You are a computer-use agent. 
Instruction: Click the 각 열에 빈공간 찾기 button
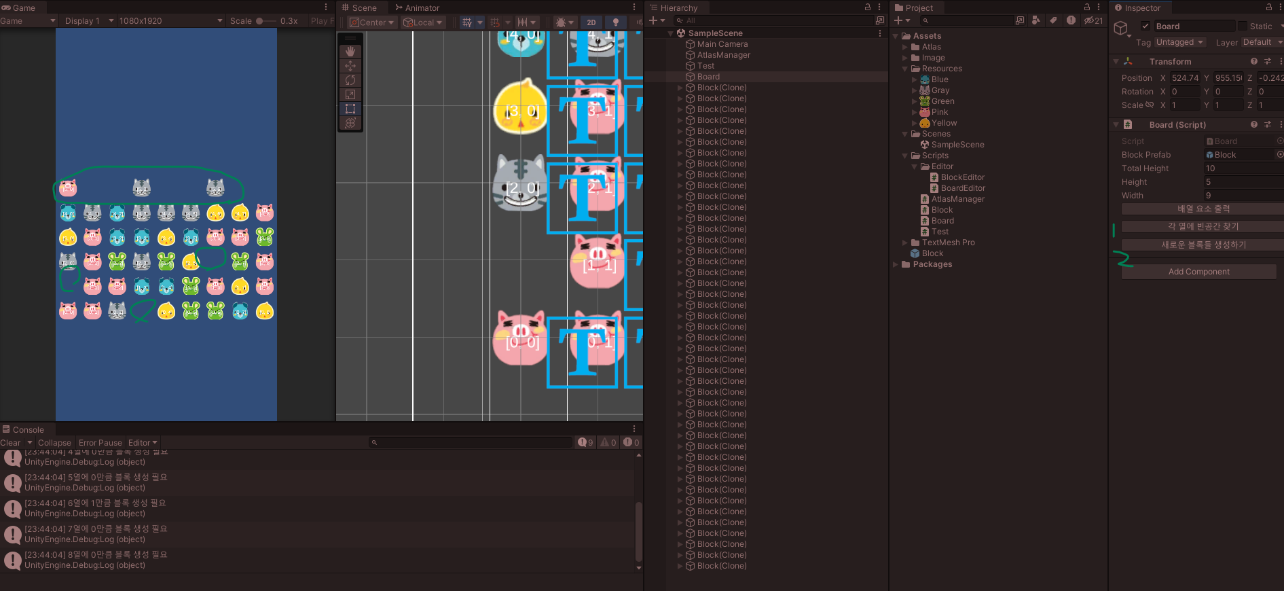point(1203,226)
